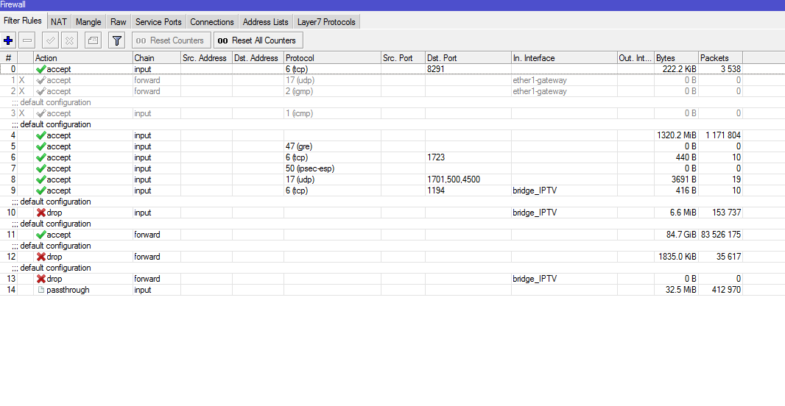Sort by Src. Port column header
The height and width of the screenshot is (406, 785).
pyautogui.click(x=403, y=58)
